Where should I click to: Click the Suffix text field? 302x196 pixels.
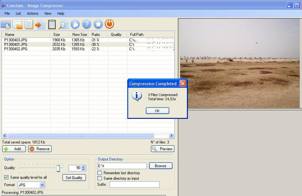pyautogui.click(x=135, y=184)
